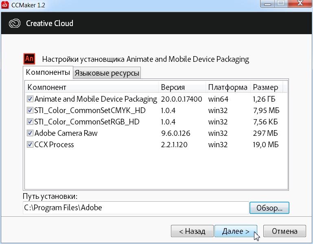
Task: Click the Обзор... browse button
Action: 269,208
